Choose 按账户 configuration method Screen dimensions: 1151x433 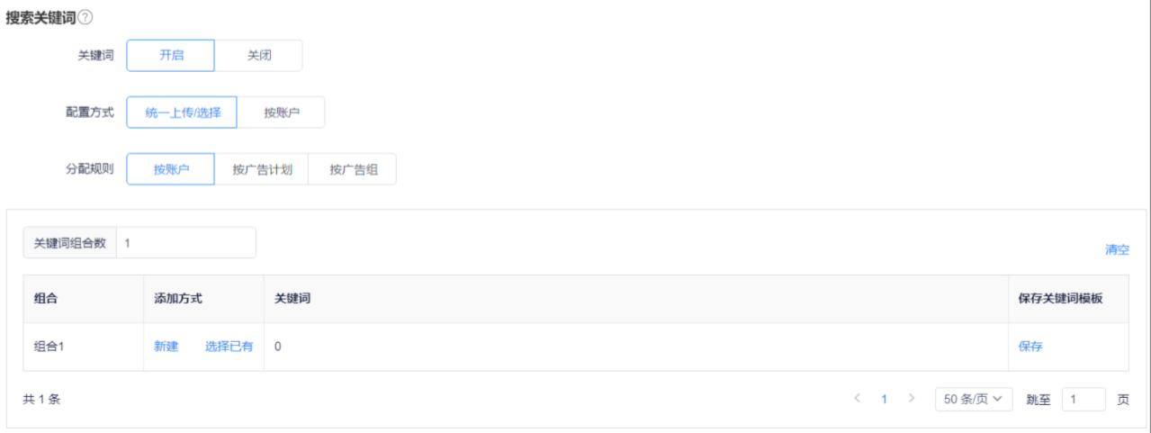(x=281, y=113)
